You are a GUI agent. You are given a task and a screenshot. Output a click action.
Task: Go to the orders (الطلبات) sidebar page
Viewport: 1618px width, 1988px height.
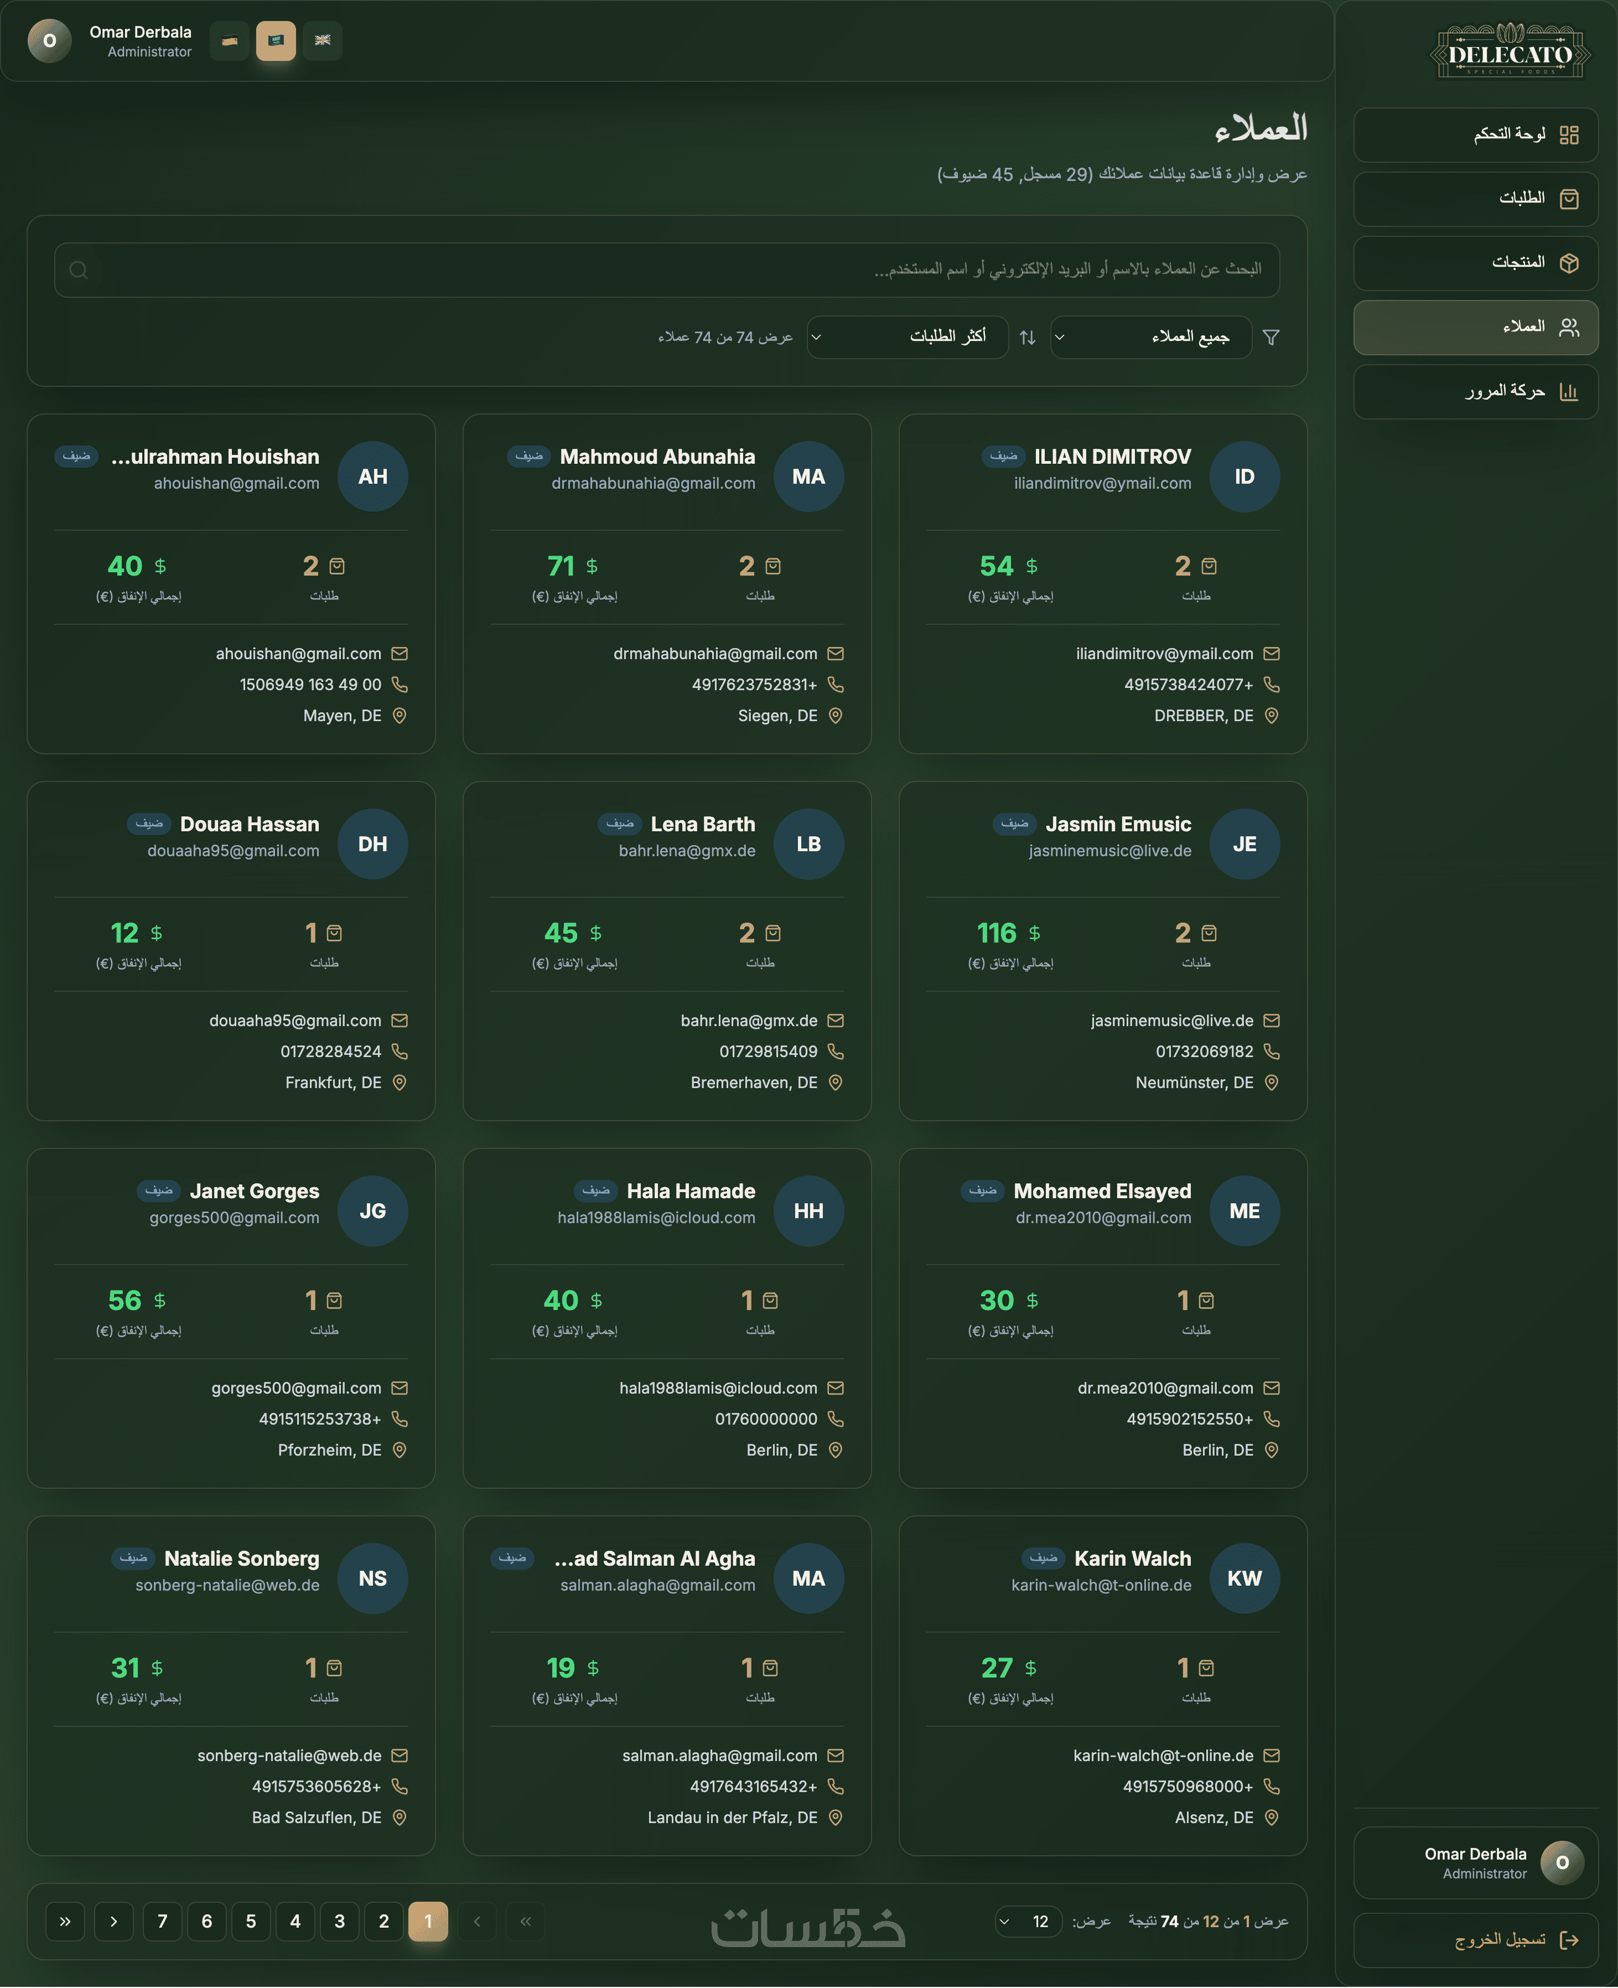pyautogui.click(x=1475, y=199)
